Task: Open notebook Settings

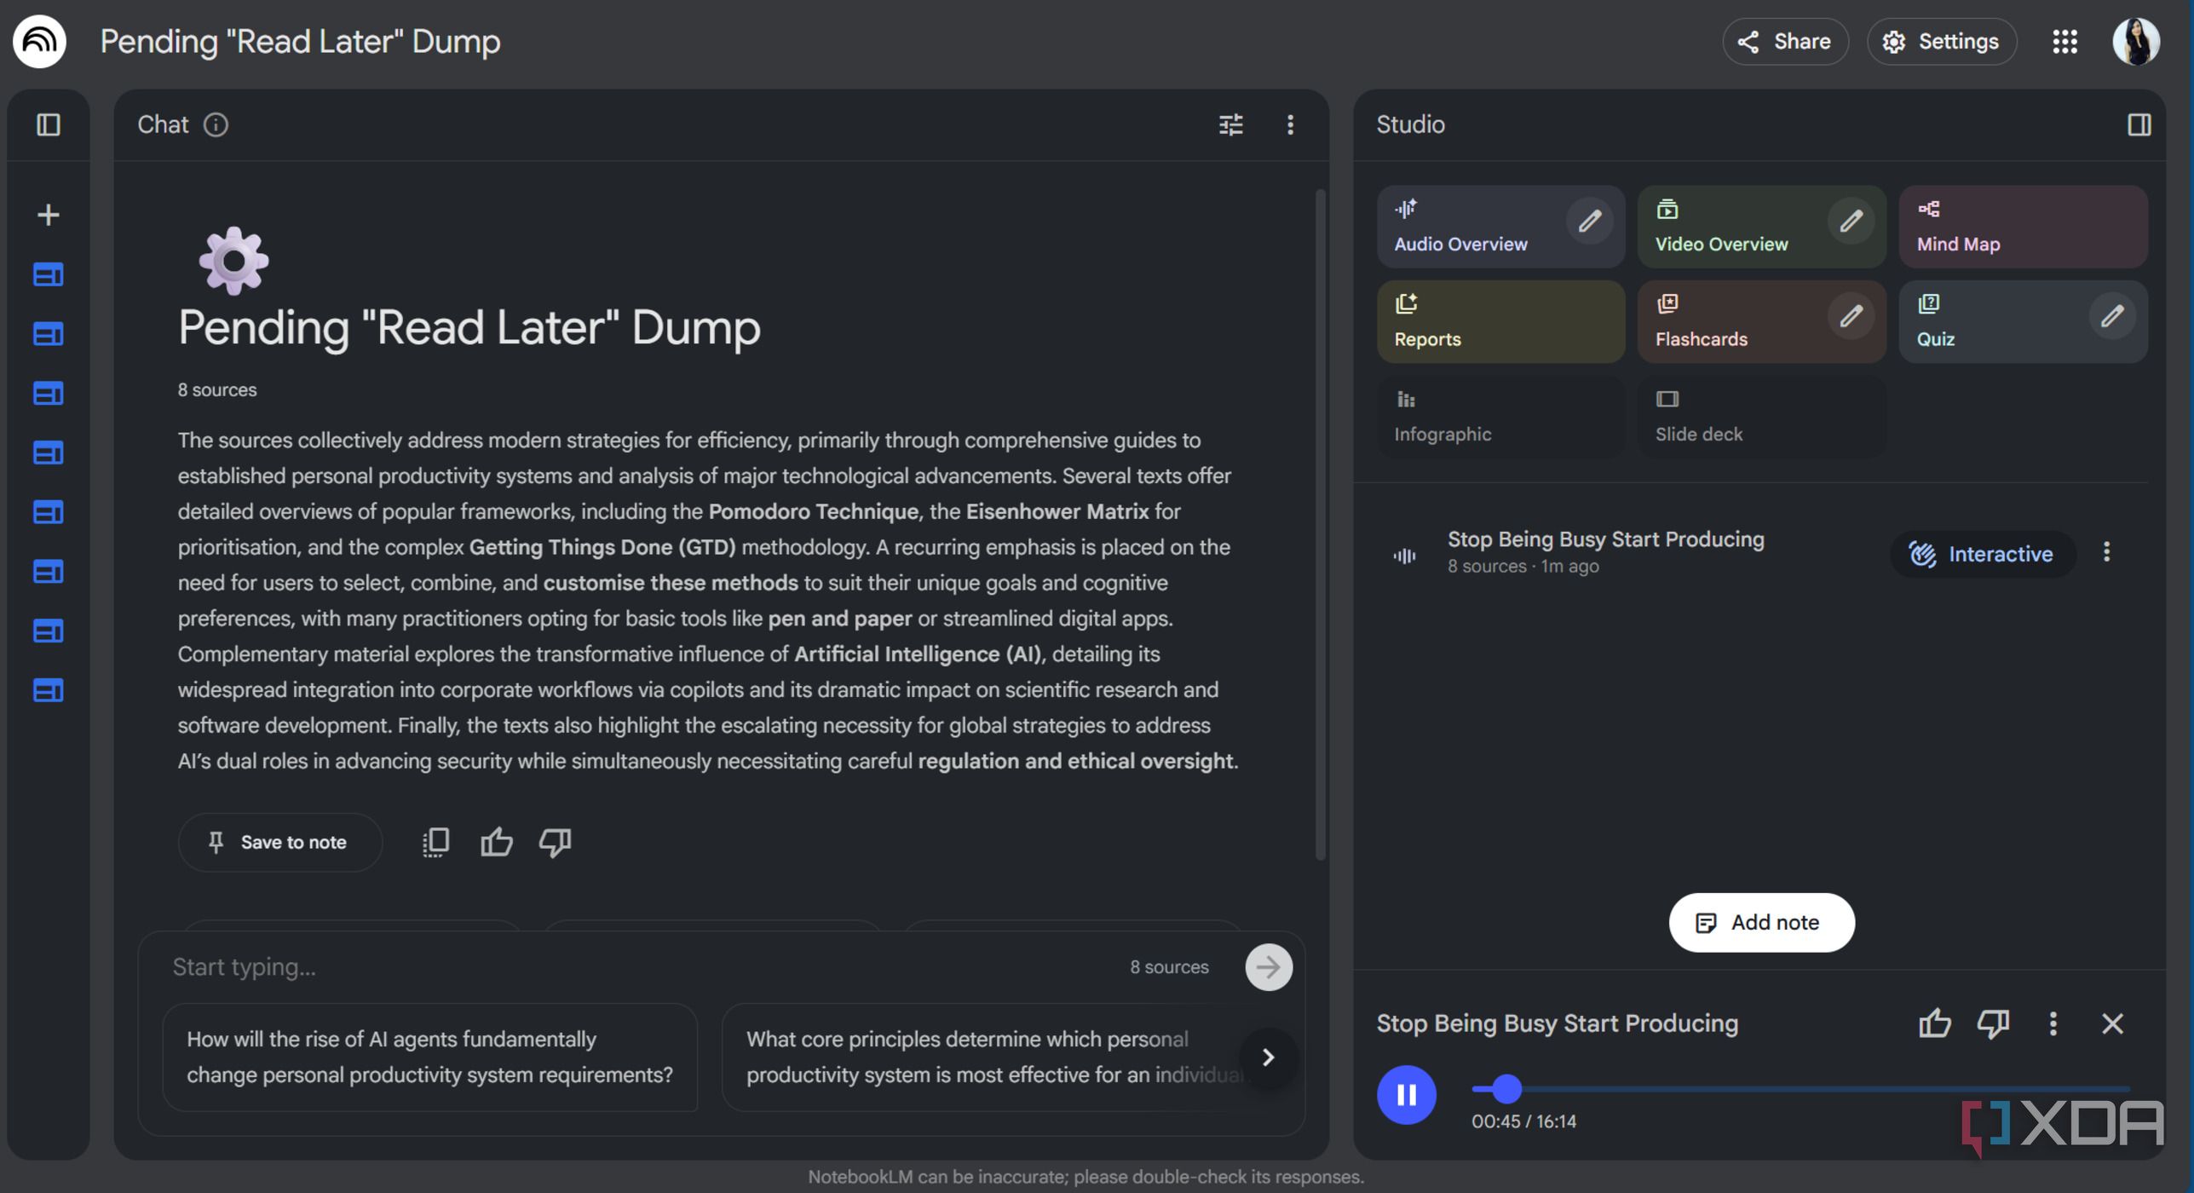Action: (1941, 41)
